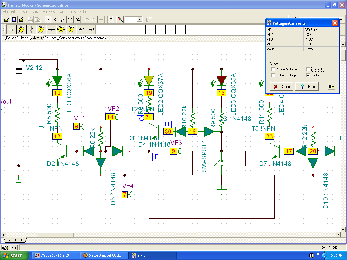Open the zoom percentage dropdown arrow
The image size is (347, 260).
pos(140,20)
